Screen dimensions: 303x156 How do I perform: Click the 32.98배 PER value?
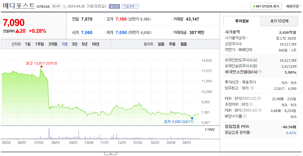[278, 99]
